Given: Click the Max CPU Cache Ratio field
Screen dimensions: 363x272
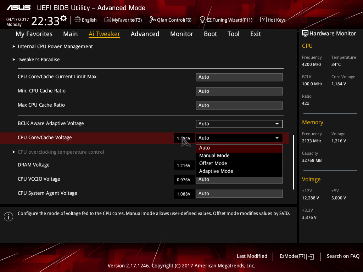Looking at the screenshot, I should click(x=239, y=105).
